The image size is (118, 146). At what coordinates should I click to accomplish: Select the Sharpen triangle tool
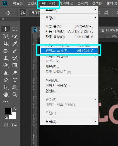coord(6,73)
